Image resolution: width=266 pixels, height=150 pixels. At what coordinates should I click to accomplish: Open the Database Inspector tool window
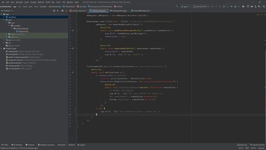pos(46,145)
